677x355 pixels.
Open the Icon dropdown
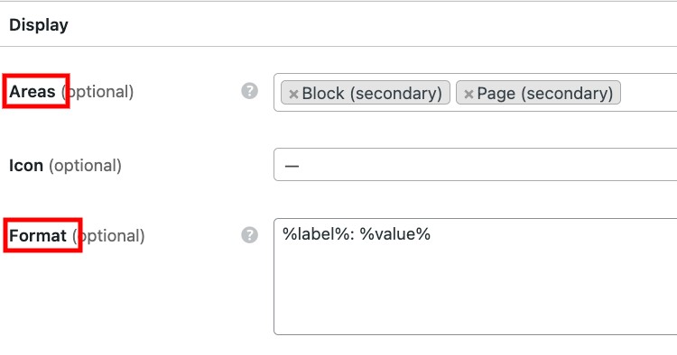tap(476, 165)
